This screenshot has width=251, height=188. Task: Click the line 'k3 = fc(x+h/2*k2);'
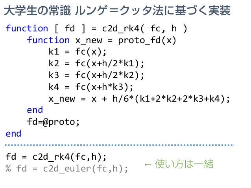tap(96, 75)
